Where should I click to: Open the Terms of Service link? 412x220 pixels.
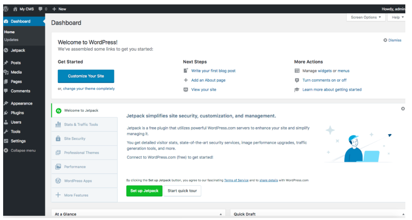click(236, 180)
